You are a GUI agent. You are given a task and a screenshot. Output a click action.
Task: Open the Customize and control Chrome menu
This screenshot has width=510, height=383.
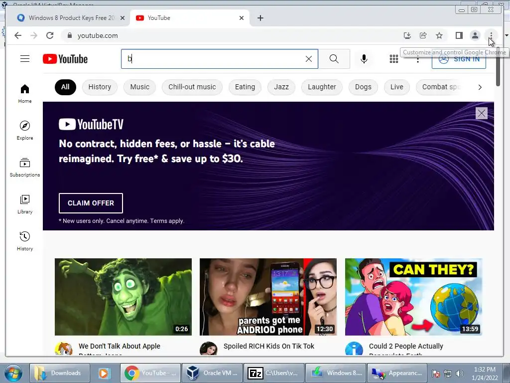(x=491, y=35)
